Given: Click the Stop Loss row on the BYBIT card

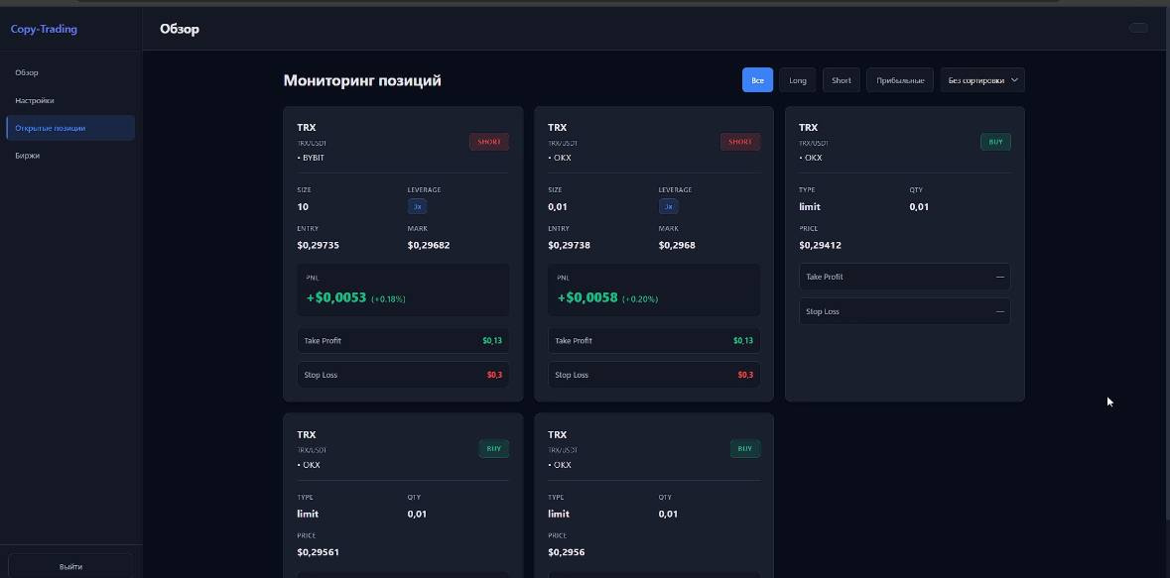Looking at the screenshot, I should click(x=403, y=375).
